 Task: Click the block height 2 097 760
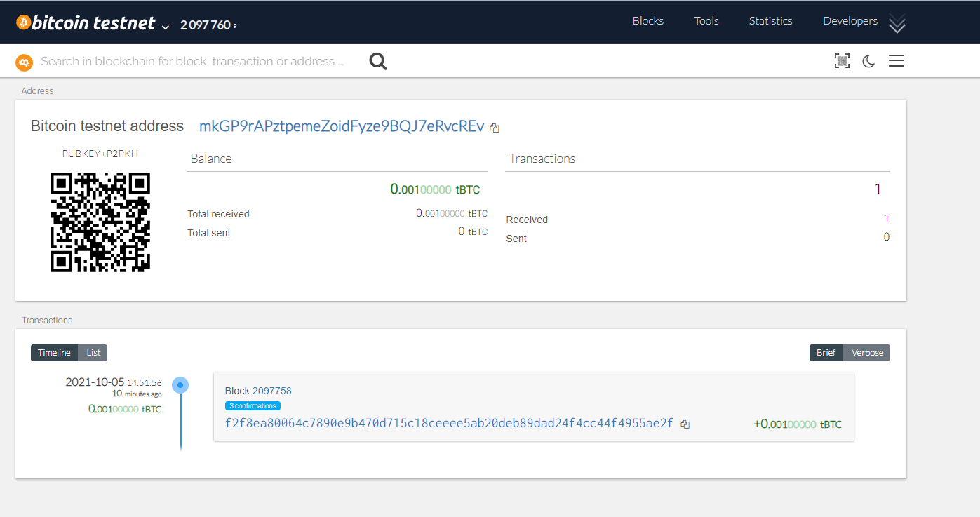click(206, 25)
